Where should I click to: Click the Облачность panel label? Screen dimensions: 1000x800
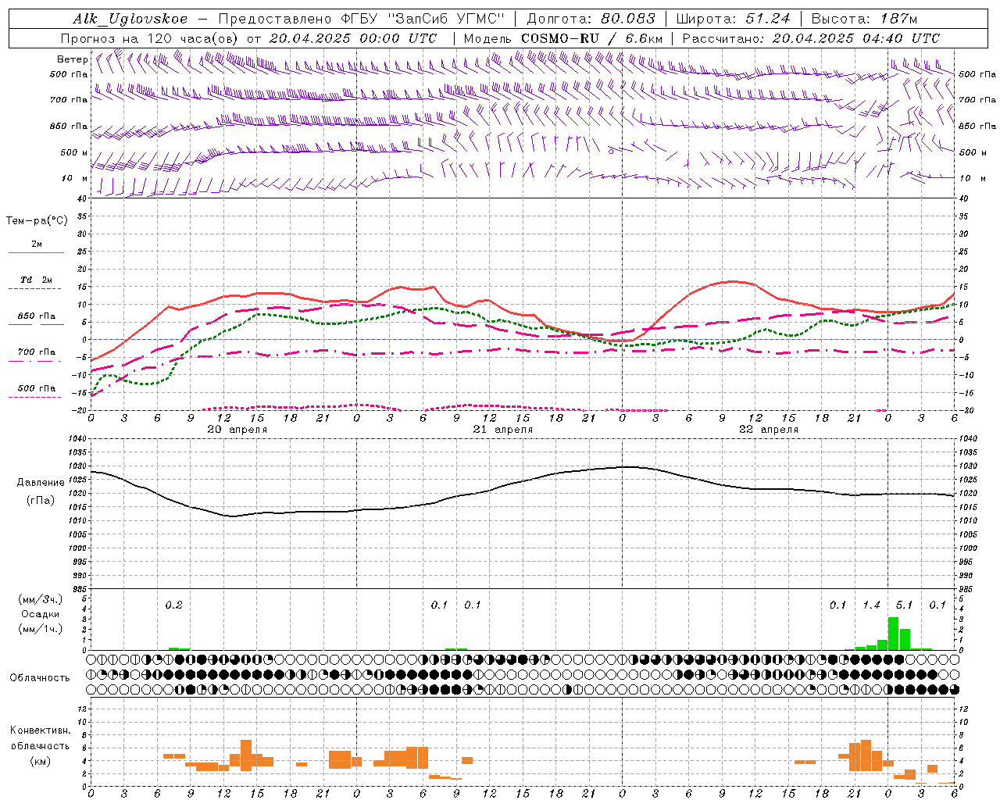[x=40, y=677]
